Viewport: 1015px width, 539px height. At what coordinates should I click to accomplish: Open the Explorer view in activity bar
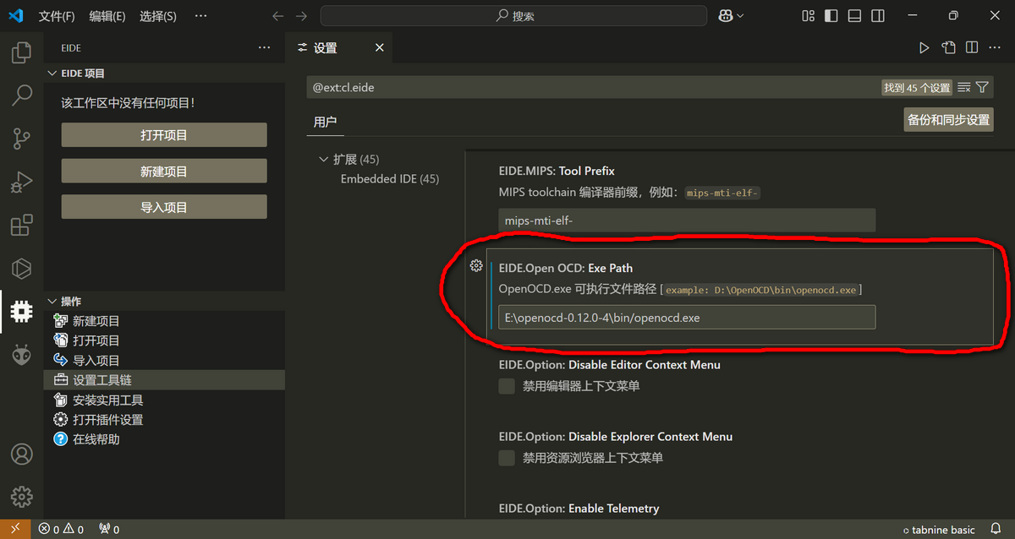(x=21, y=53)
